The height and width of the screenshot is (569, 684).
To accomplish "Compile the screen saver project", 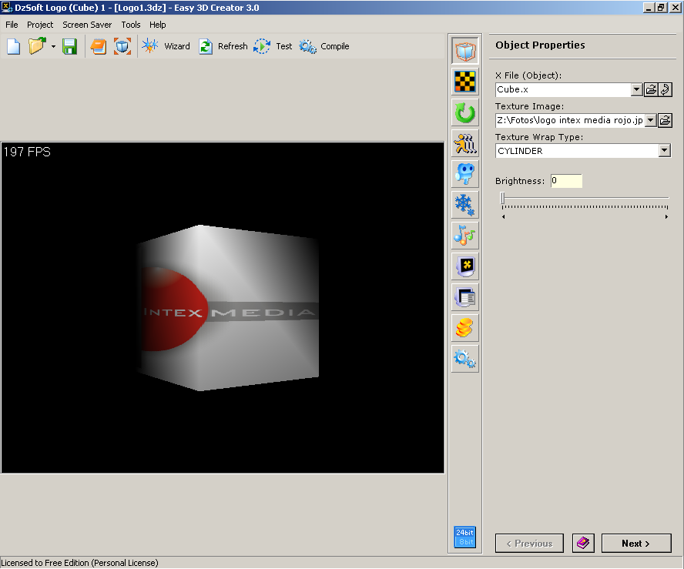I will coord(324,46).
